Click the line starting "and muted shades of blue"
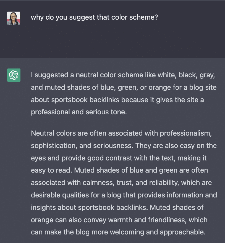Image resolution: width=225 pixels, height=243 pixels. coord(124,87)
